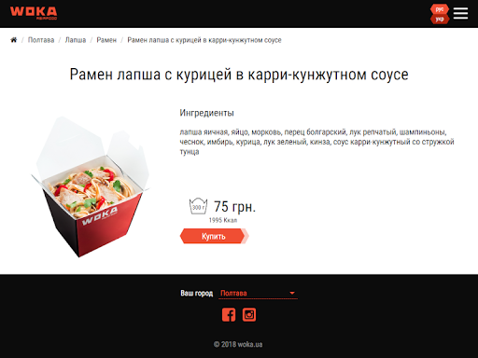The width and height of the screenshot is (478, 358).
Task: Navigate to Рамен breadcrumb
Action: 106,40
